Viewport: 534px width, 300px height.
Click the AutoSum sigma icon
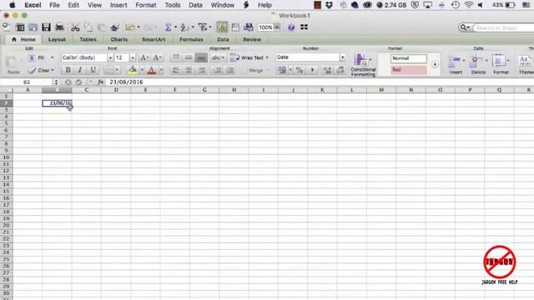pos(168,27)
